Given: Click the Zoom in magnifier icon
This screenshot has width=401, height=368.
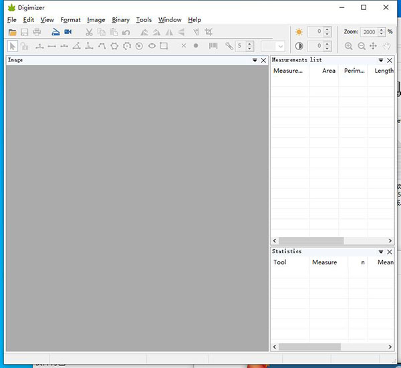Looking at the screenshot, I should pyautogui.click(x=349, y=46).
